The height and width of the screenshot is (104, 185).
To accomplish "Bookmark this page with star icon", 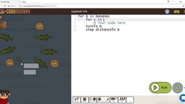I will (183, 6).
